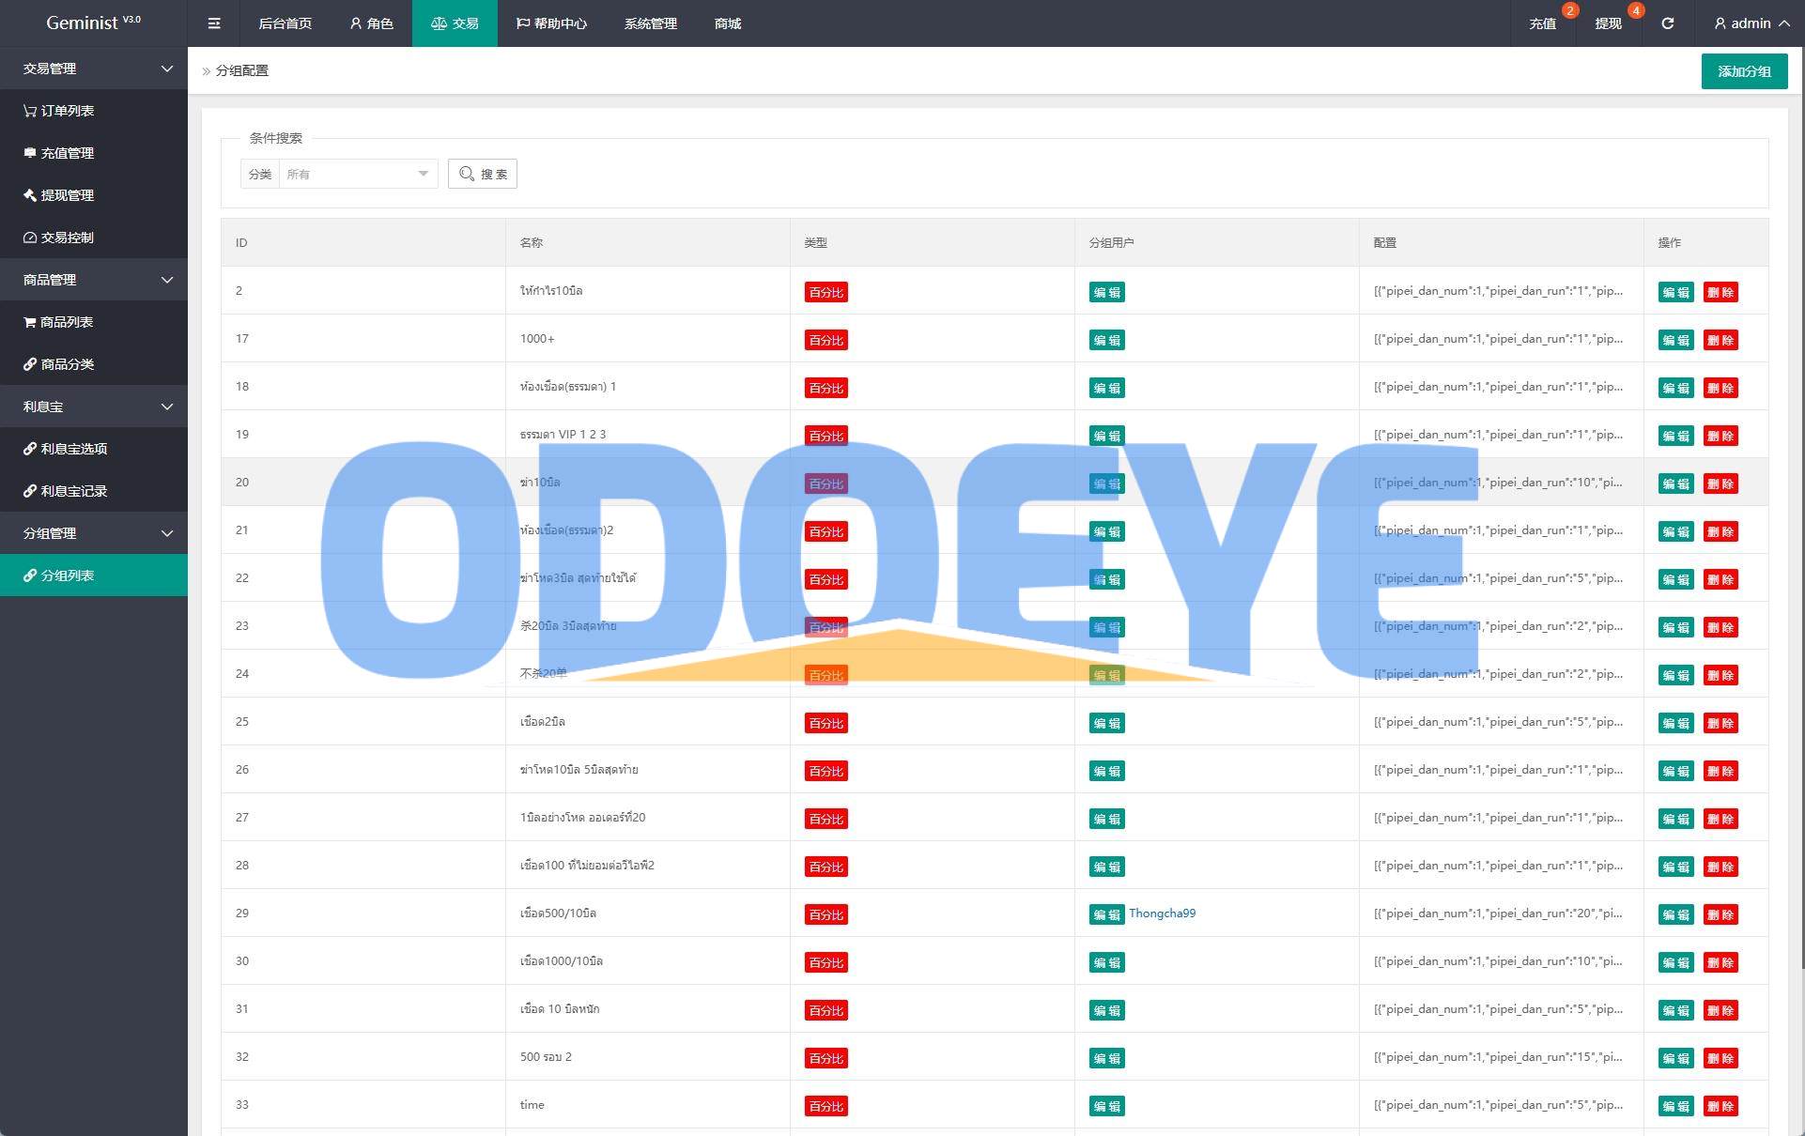This screenshot has height=1136, width=1805.
Task: Open 交易控制 sidebar item
Action: pyautogui.click(x=66, y=238)
